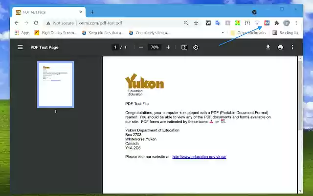Screen dimensions: 313x196
Task: Zoom in on the PDF with plus
Action: (x=168, y=48)
